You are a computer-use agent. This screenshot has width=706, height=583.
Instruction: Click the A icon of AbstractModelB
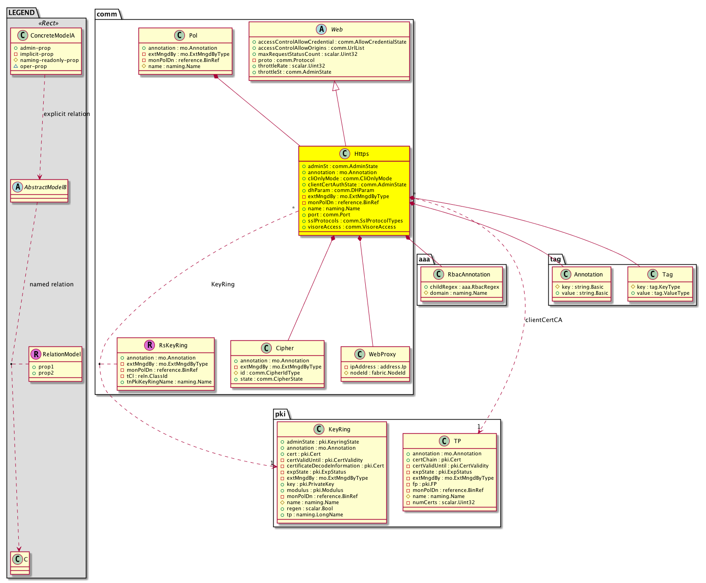(x=17, y=187)
